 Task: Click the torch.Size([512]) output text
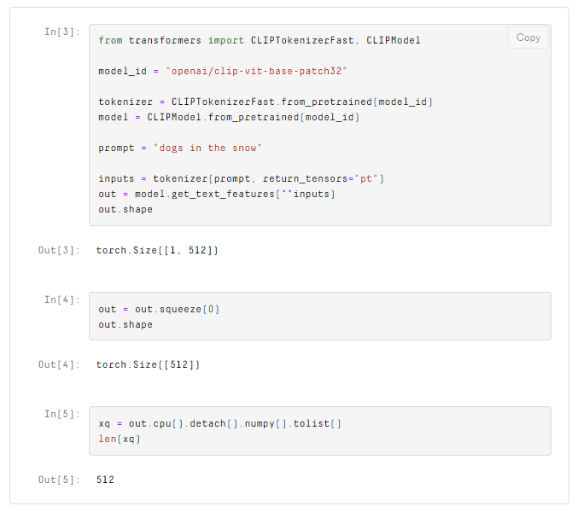coord(148,364)
